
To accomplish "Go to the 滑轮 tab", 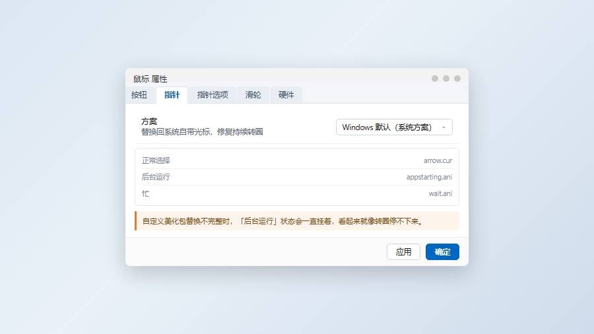I will point(253,94).
